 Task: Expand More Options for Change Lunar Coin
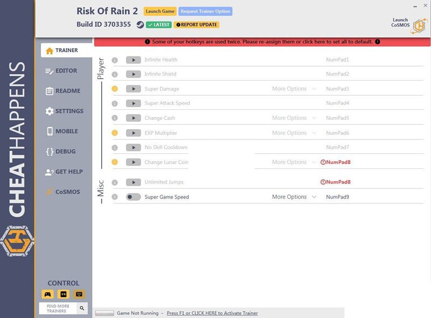(294, 162)
